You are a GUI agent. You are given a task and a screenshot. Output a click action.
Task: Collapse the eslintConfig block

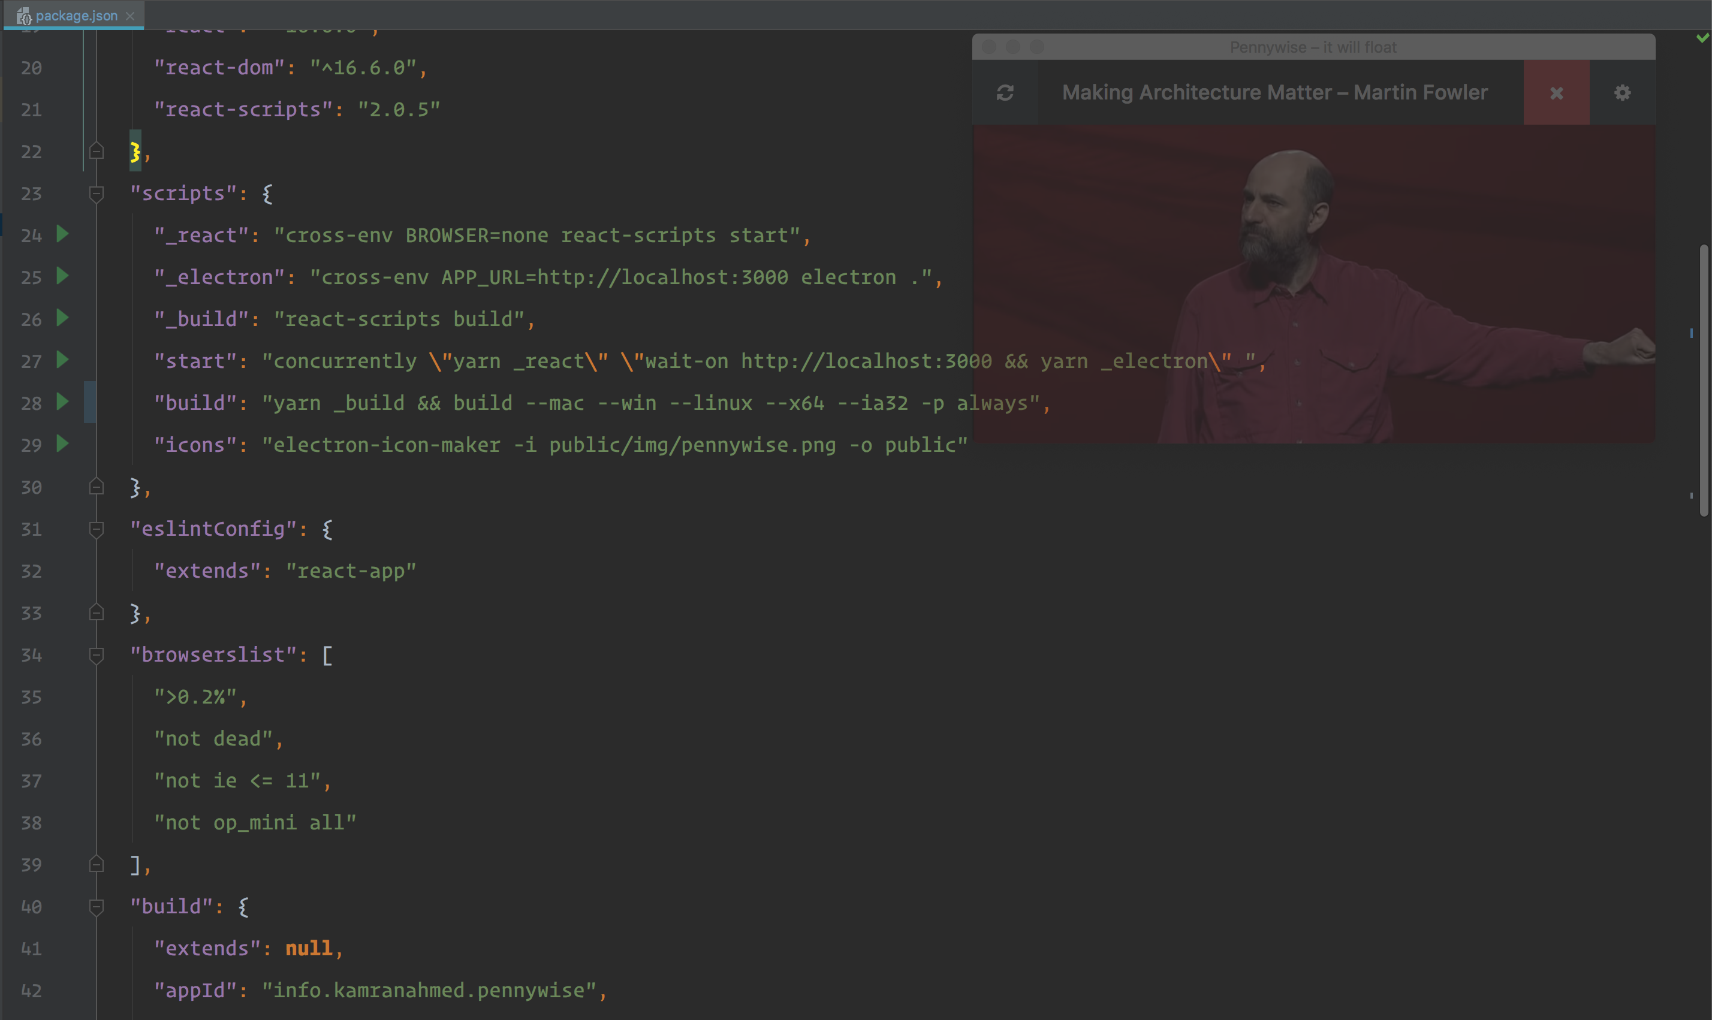tap(97, 529)
